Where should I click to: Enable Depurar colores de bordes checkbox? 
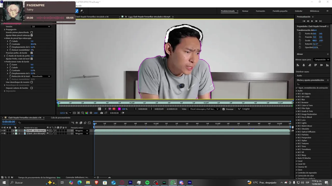tap(32, 88)
